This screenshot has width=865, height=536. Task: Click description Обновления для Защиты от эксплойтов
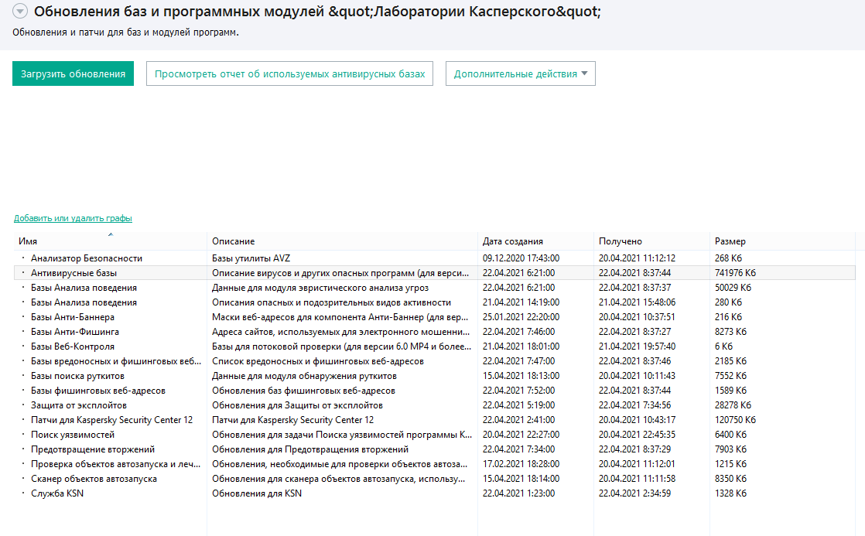click(297, 405)
